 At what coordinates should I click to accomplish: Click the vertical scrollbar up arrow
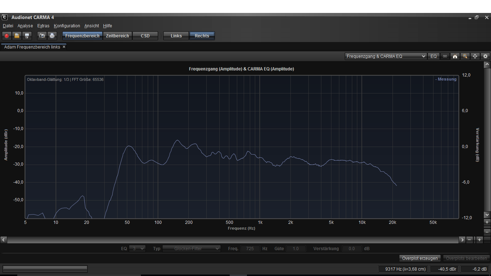[x=487, y=65]
